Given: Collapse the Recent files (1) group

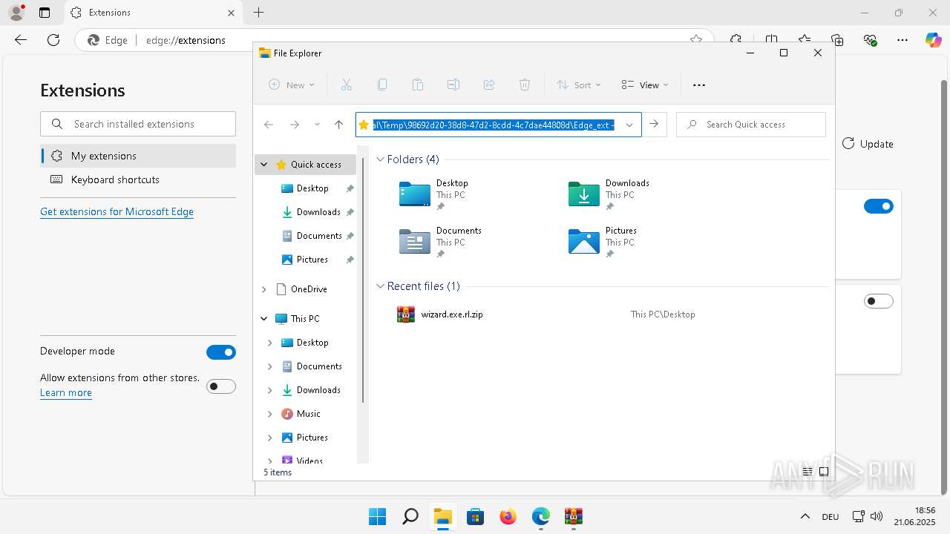Looking at the screenshot, I should point(380,286).
